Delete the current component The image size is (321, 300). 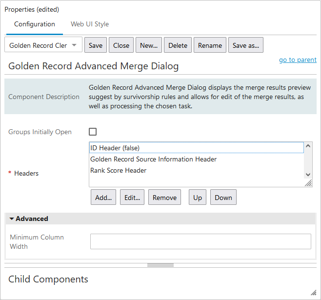[178, 45]
